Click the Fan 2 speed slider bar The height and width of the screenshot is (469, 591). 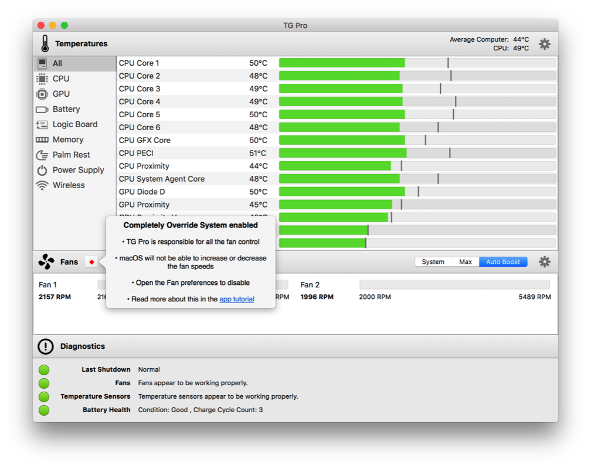coord(454,284)
